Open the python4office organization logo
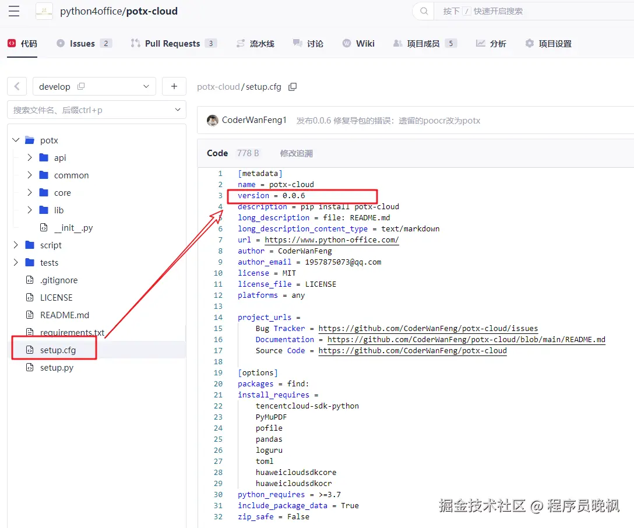The height and width of the screenshot is (528, 634). 44,11
